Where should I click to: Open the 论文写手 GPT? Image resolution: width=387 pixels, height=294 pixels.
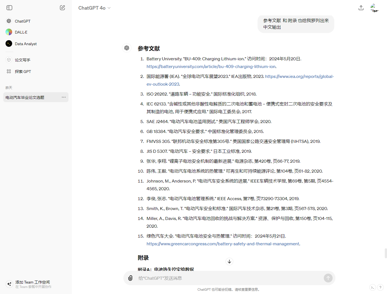point(23,60)
